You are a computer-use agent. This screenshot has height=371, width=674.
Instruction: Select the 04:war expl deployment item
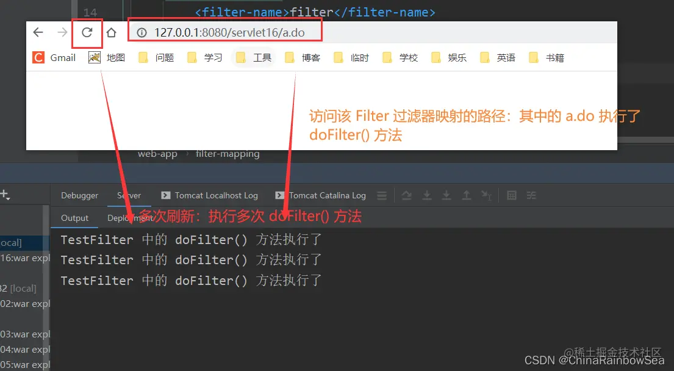[25, 349]
